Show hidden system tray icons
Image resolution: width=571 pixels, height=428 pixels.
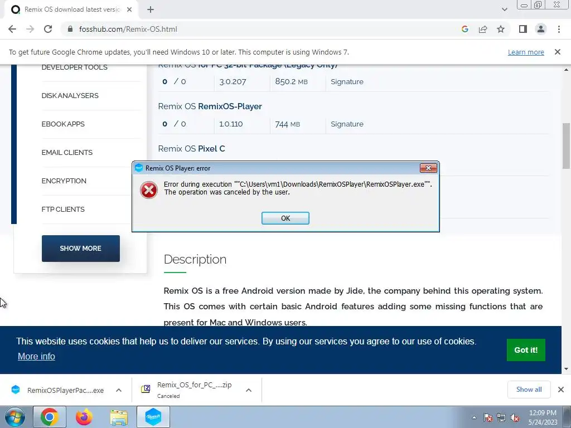tap(474, 417)
